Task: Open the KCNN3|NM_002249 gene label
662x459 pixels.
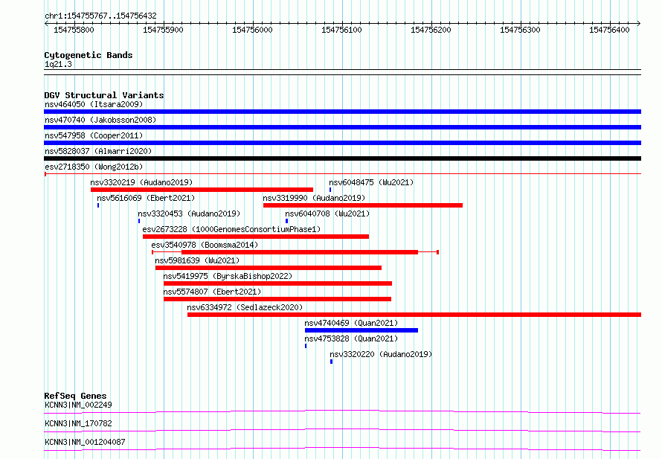Action: pos(78,405)
